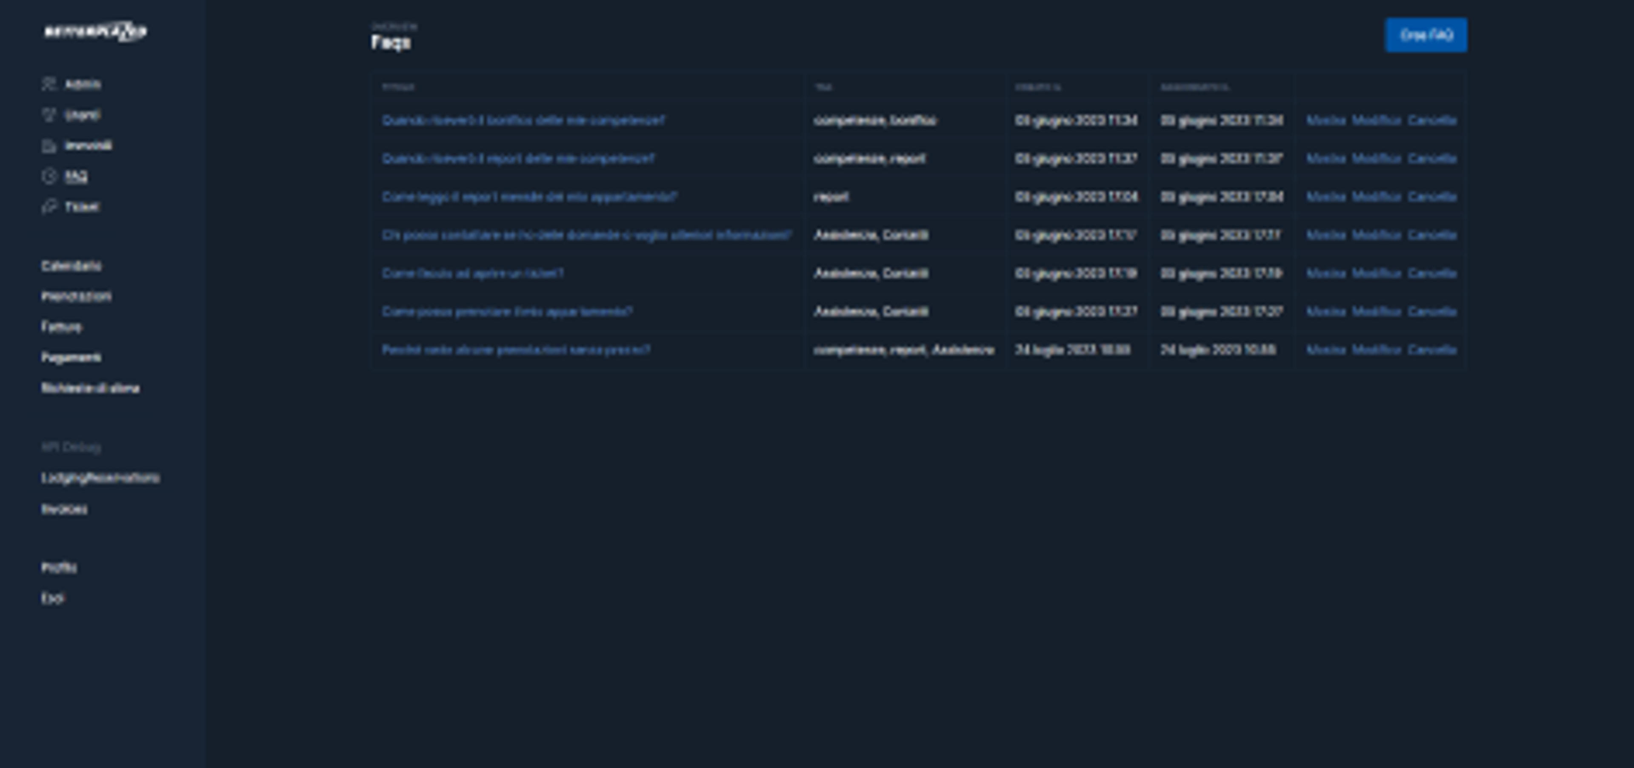Open Ticket via its speech-bubble icon
The height and width of the screenshot is (768, 1634).
(49, 207)
